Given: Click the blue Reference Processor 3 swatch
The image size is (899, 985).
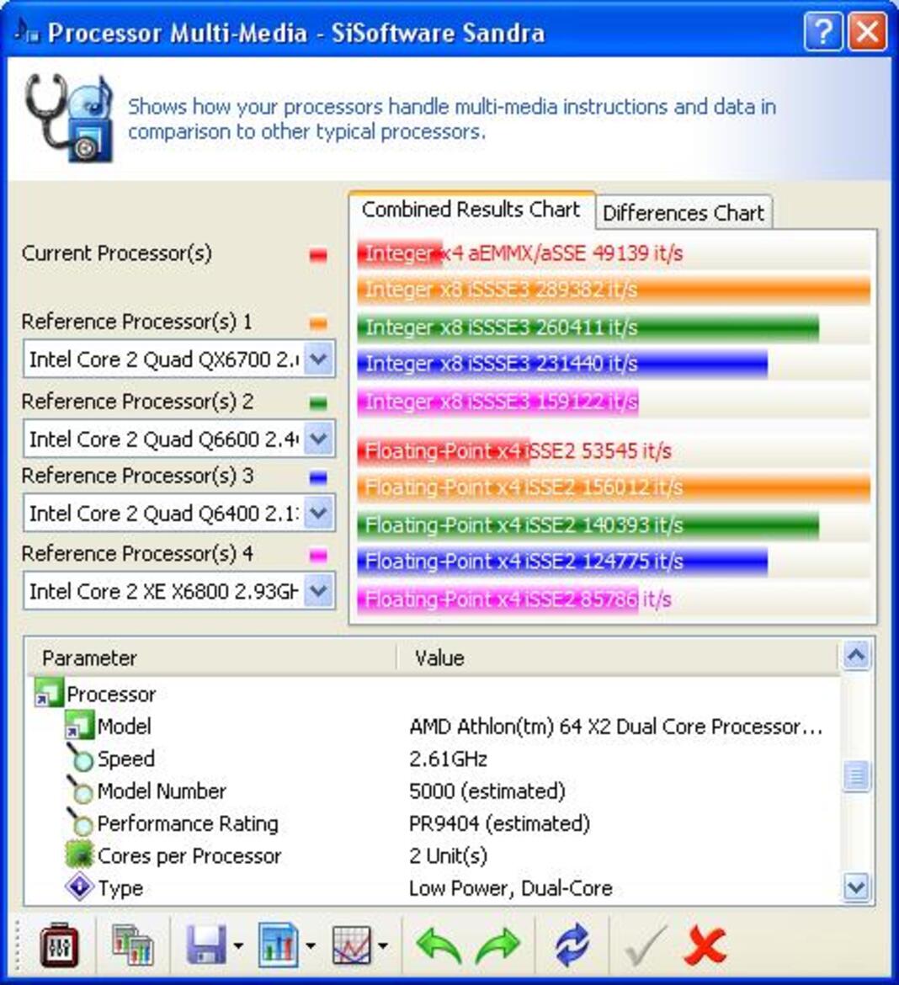Looking at the screenshot, I should pyautogui.click(x=318, y=477).
